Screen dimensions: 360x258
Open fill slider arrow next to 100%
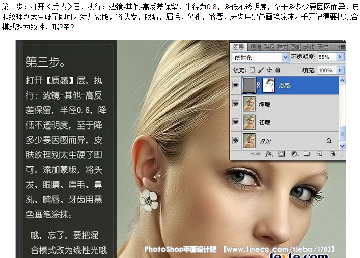pyautogui.click(x=340, y=70)
